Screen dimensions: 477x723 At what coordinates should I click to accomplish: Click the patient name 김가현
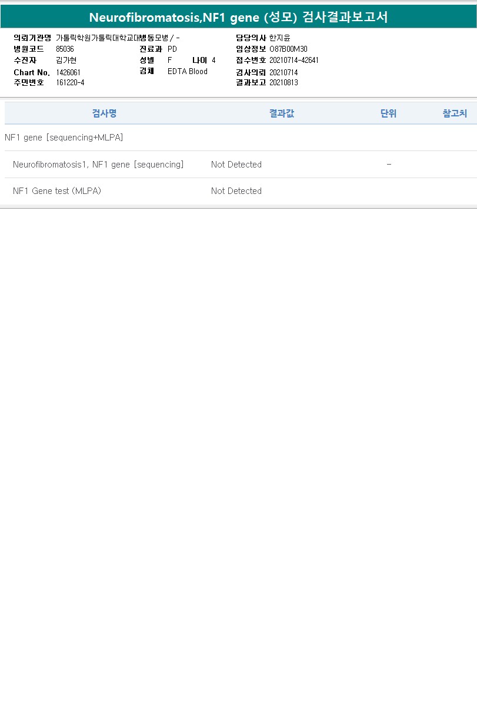[66, 61]
